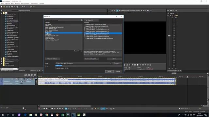Click Customize Template button
Image resolution: width=209 pixels, height=117 pixels.
click(x=91, y=59)
